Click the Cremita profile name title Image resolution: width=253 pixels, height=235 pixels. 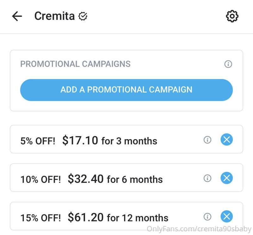(54, 16)
